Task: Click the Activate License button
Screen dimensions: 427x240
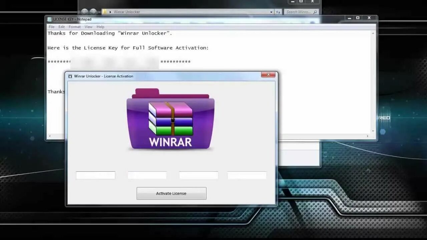Action: [x=171, y=193]
